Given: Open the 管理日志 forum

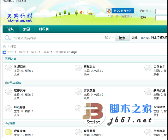Looking at the screenshot, I should click(20, 67).
